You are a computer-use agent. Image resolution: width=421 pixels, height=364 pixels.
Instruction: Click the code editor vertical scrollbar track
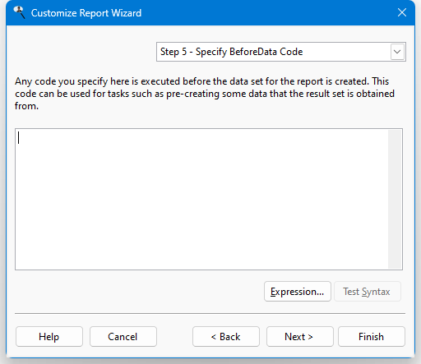click(395, 199)
